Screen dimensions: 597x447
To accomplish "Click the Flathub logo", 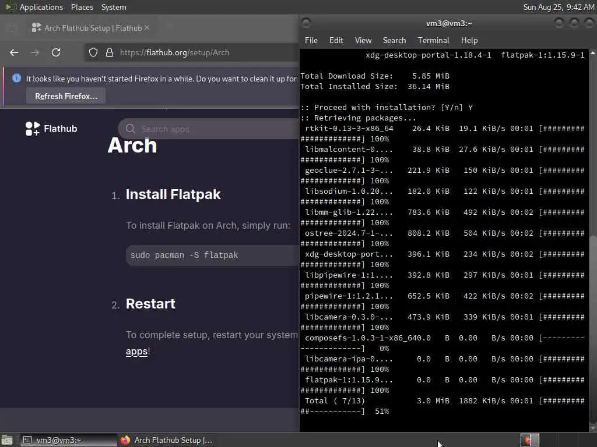I will point(51,129).
